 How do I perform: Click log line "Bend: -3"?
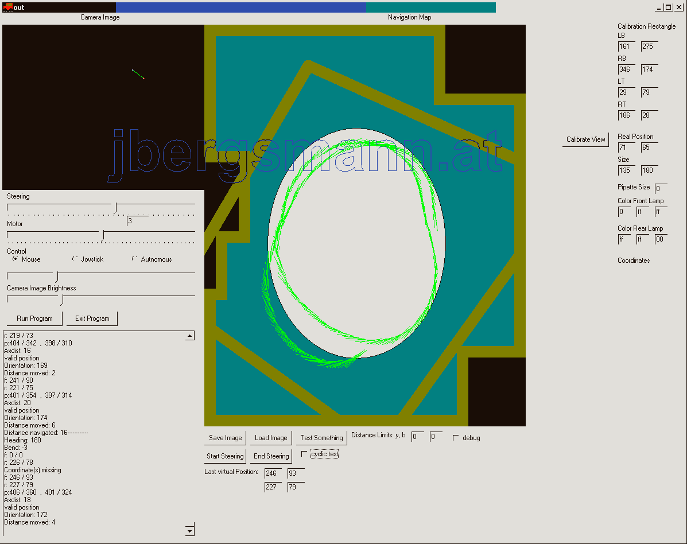tap(15, 448)
